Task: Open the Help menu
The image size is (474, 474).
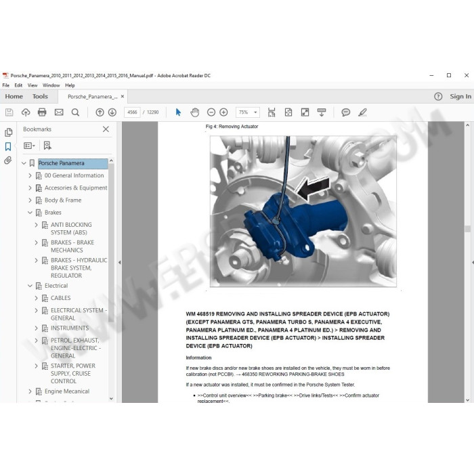Action: click(x=70, y=85)
